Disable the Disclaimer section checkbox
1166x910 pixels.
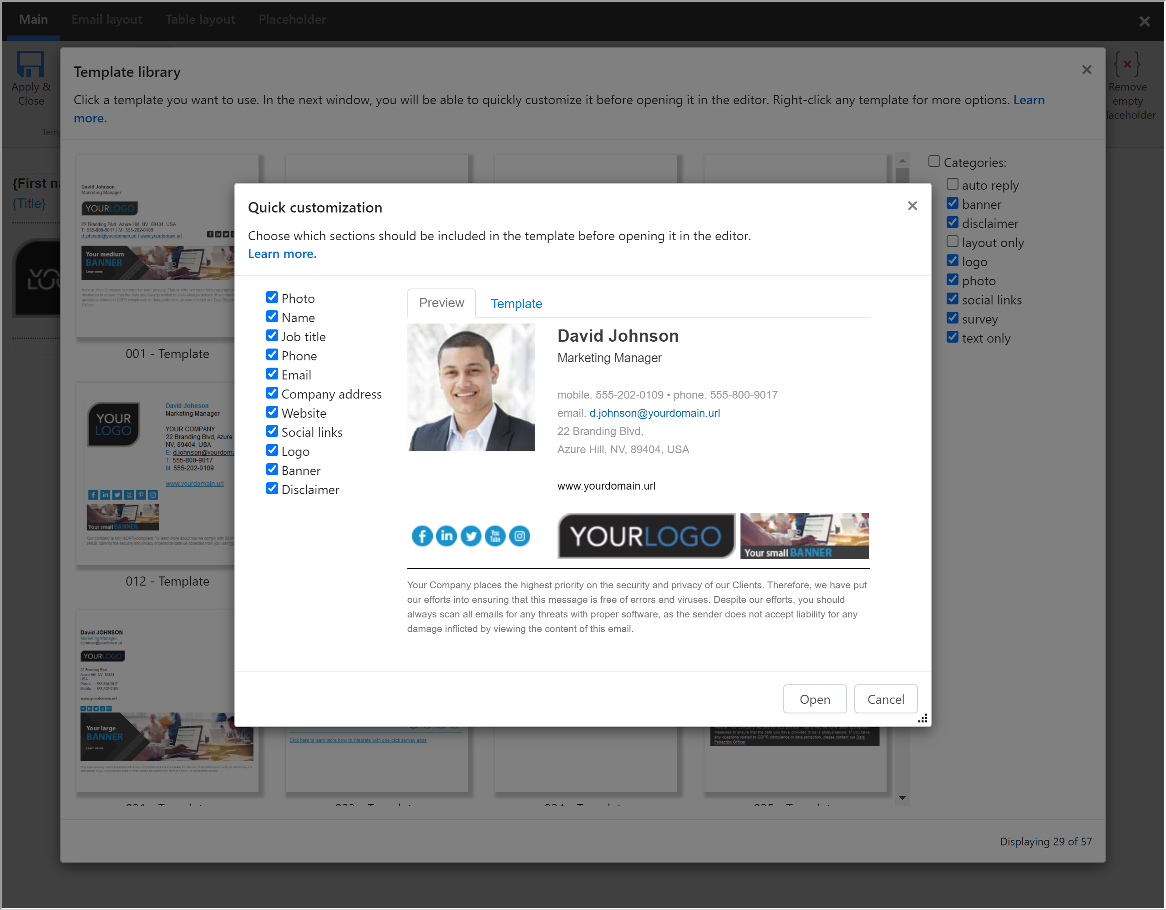coord(272,488)
